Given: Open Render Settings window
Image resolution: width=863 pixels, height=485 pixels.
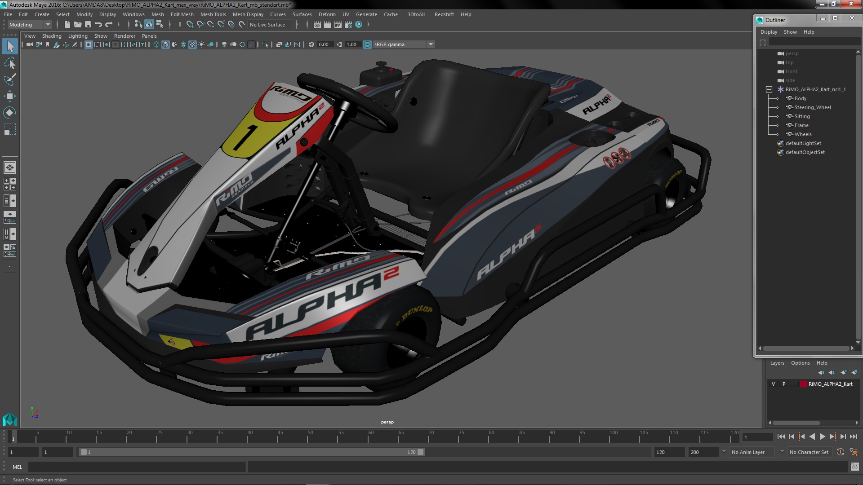Looking at the screenshot, I should tap(348, 25).
